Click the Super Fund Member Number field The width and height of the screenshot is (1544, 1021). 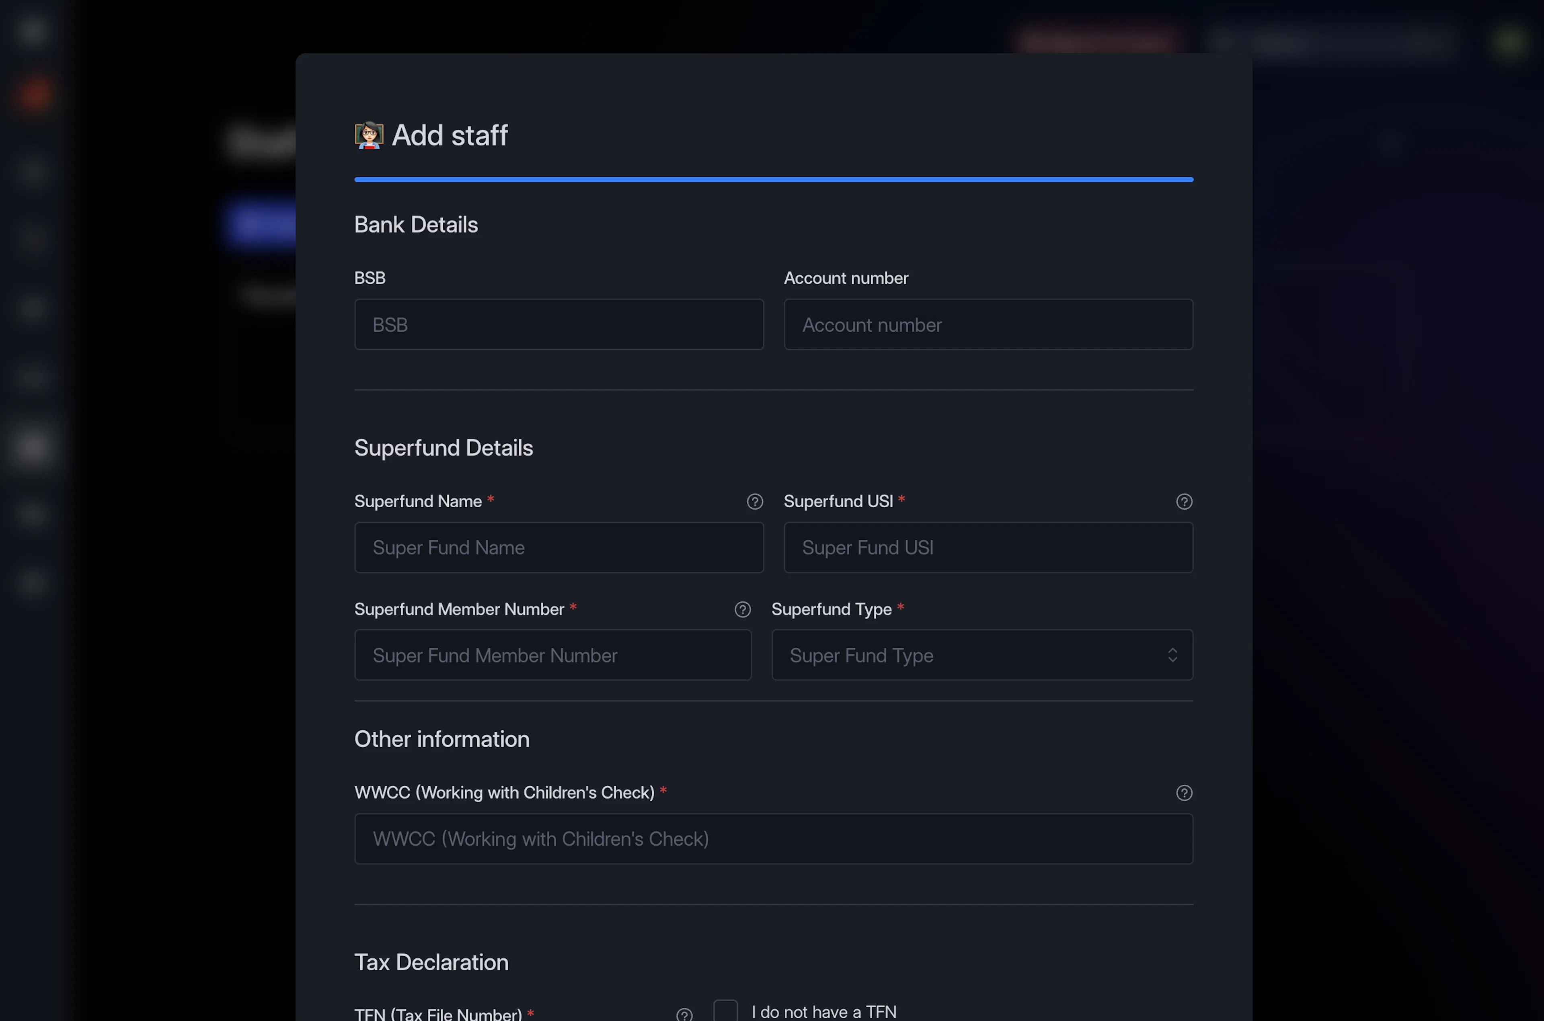(553, 655)
